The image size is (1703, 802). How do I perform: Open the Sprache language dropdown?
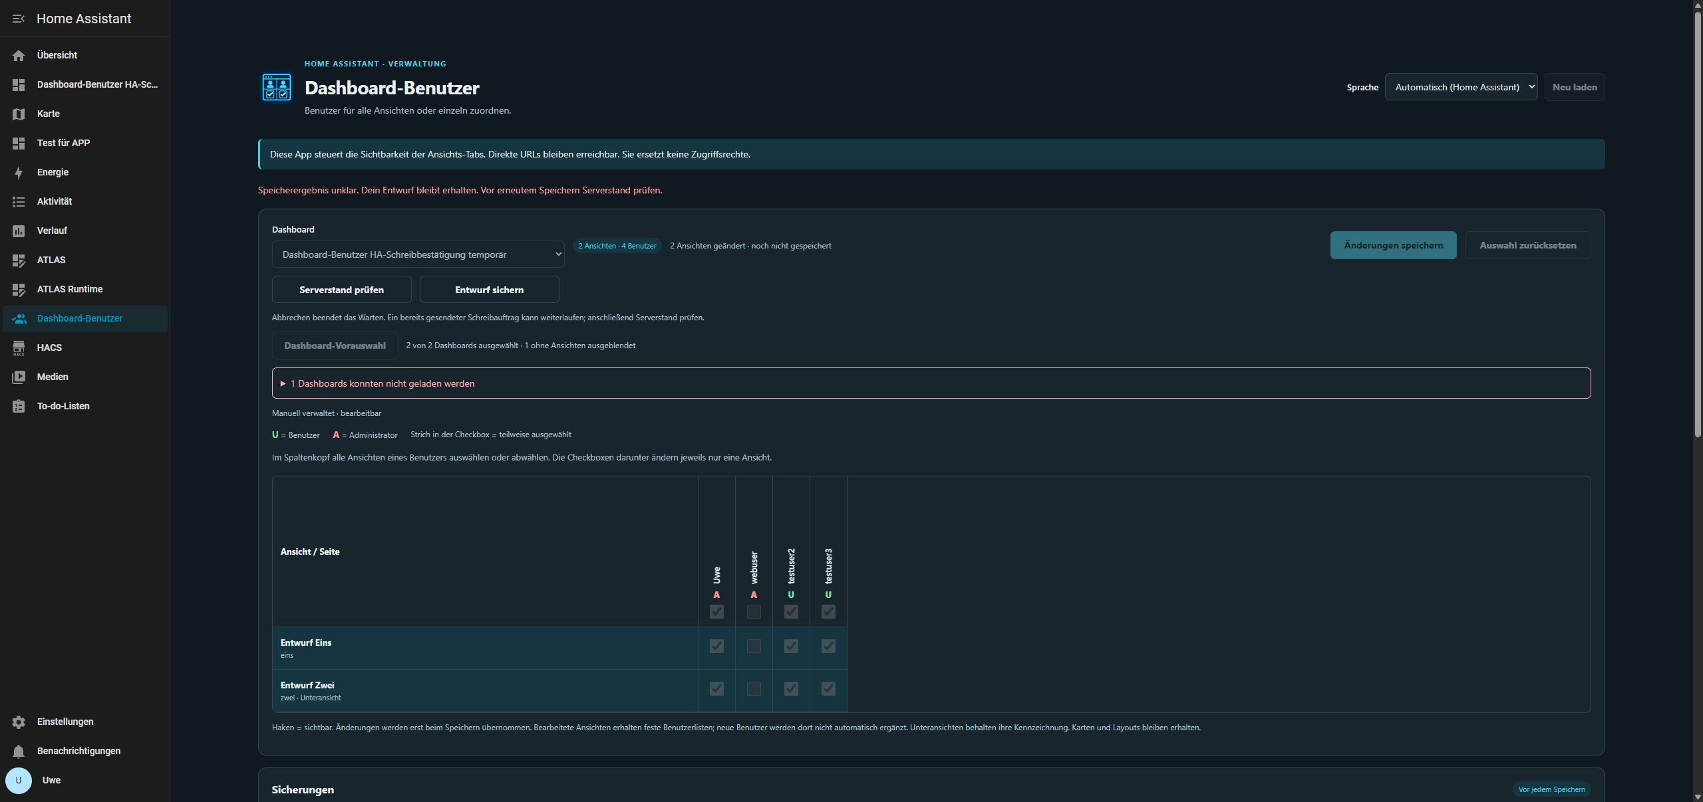(1461, 87)
